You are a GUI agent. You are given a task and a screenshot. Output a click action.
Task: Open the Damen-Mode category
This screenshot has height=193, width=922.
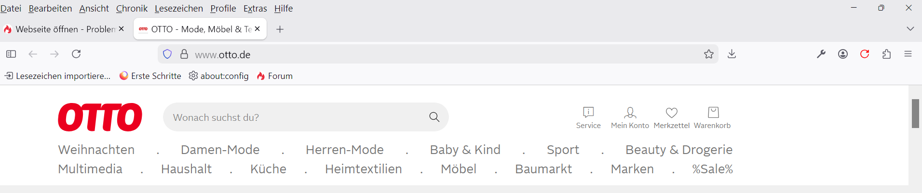tap(220, 150)
